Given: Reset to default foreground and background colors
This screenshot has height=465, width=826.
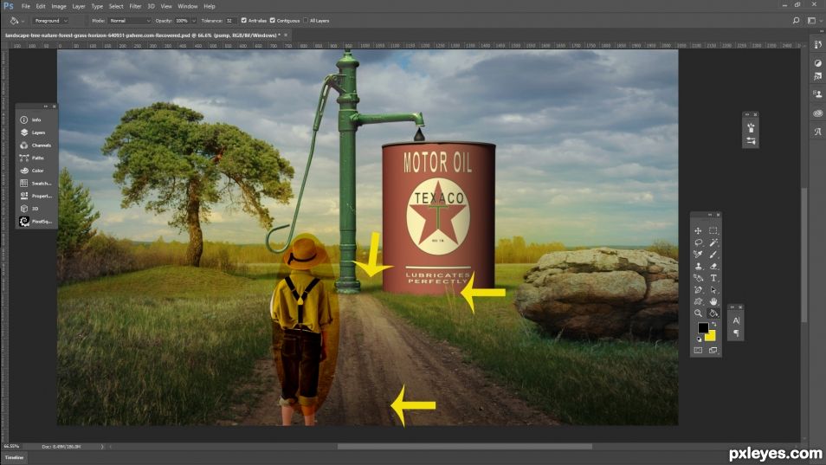Looking at the screenshot, I should point(699,339).
